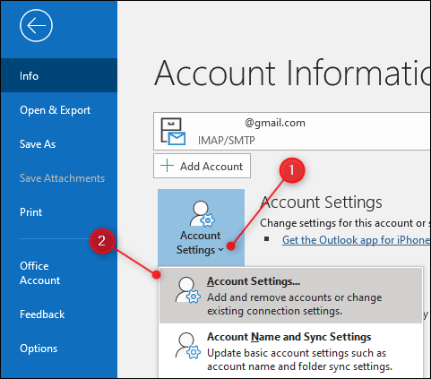Open the Print page
The height and width of the screenshot is (379, 431).
pos(30,212)
